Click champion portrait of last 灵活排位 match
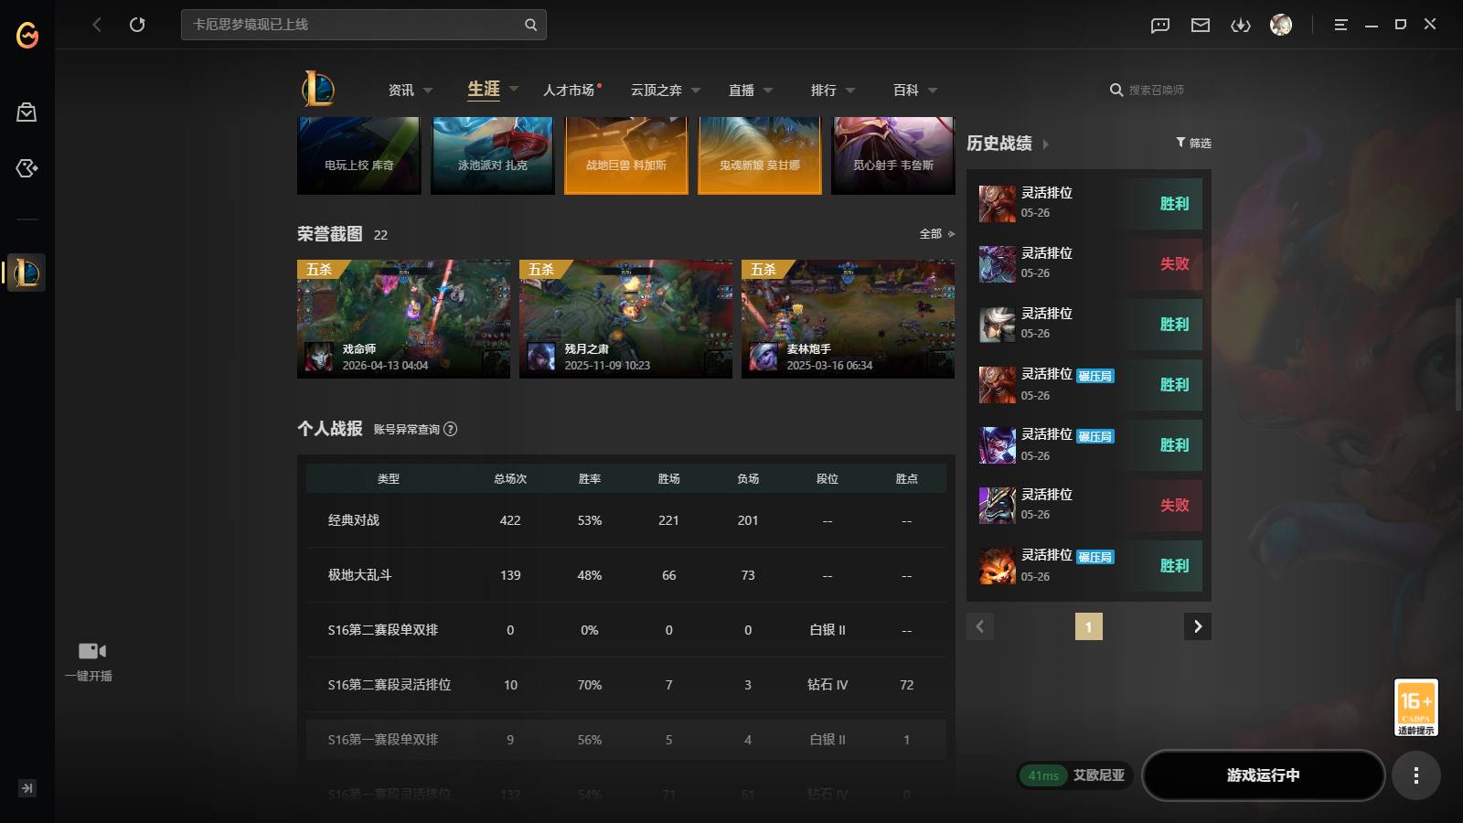The height and width of the screenshot is (823, 1463). point(998,566)
